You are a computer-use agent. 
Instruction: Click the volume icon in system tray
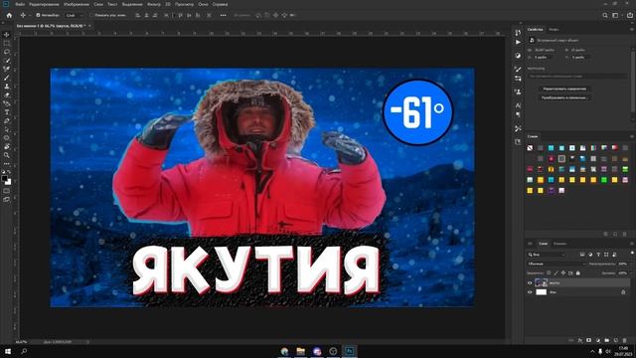pyautogui.click(x=608, y=351)
